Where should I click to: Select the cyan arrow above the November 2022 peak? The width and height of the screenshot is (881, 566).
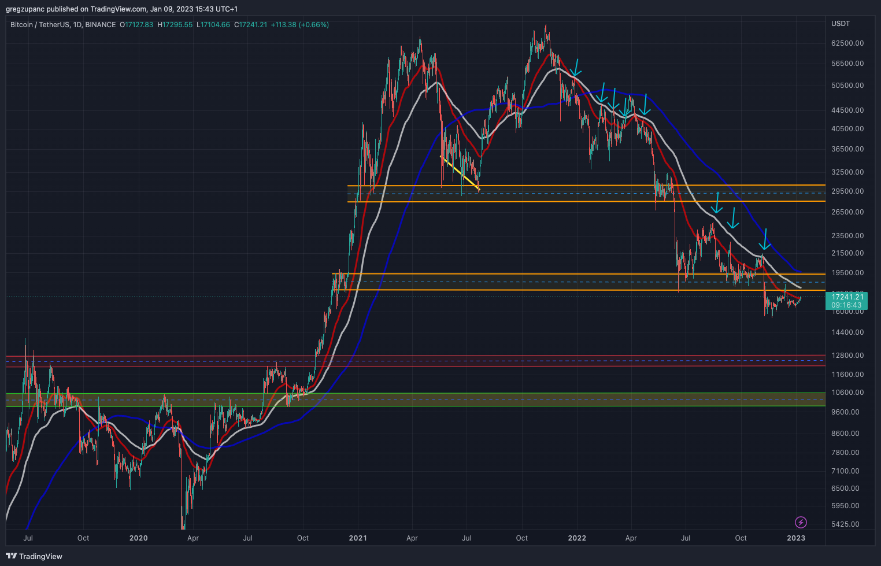click(x=765, y=239)
